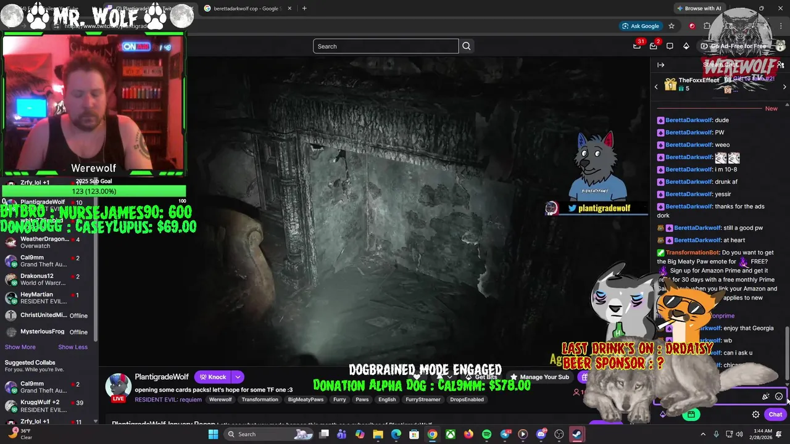Click the Twitch search magnifier button
The height and width of the screenshot is (444, 790).
[x=467, y=46]
